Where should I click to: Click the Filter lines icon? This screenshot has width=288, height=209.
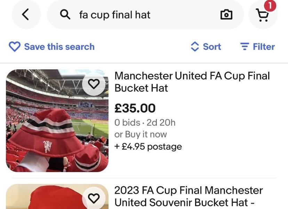(245, 47)
